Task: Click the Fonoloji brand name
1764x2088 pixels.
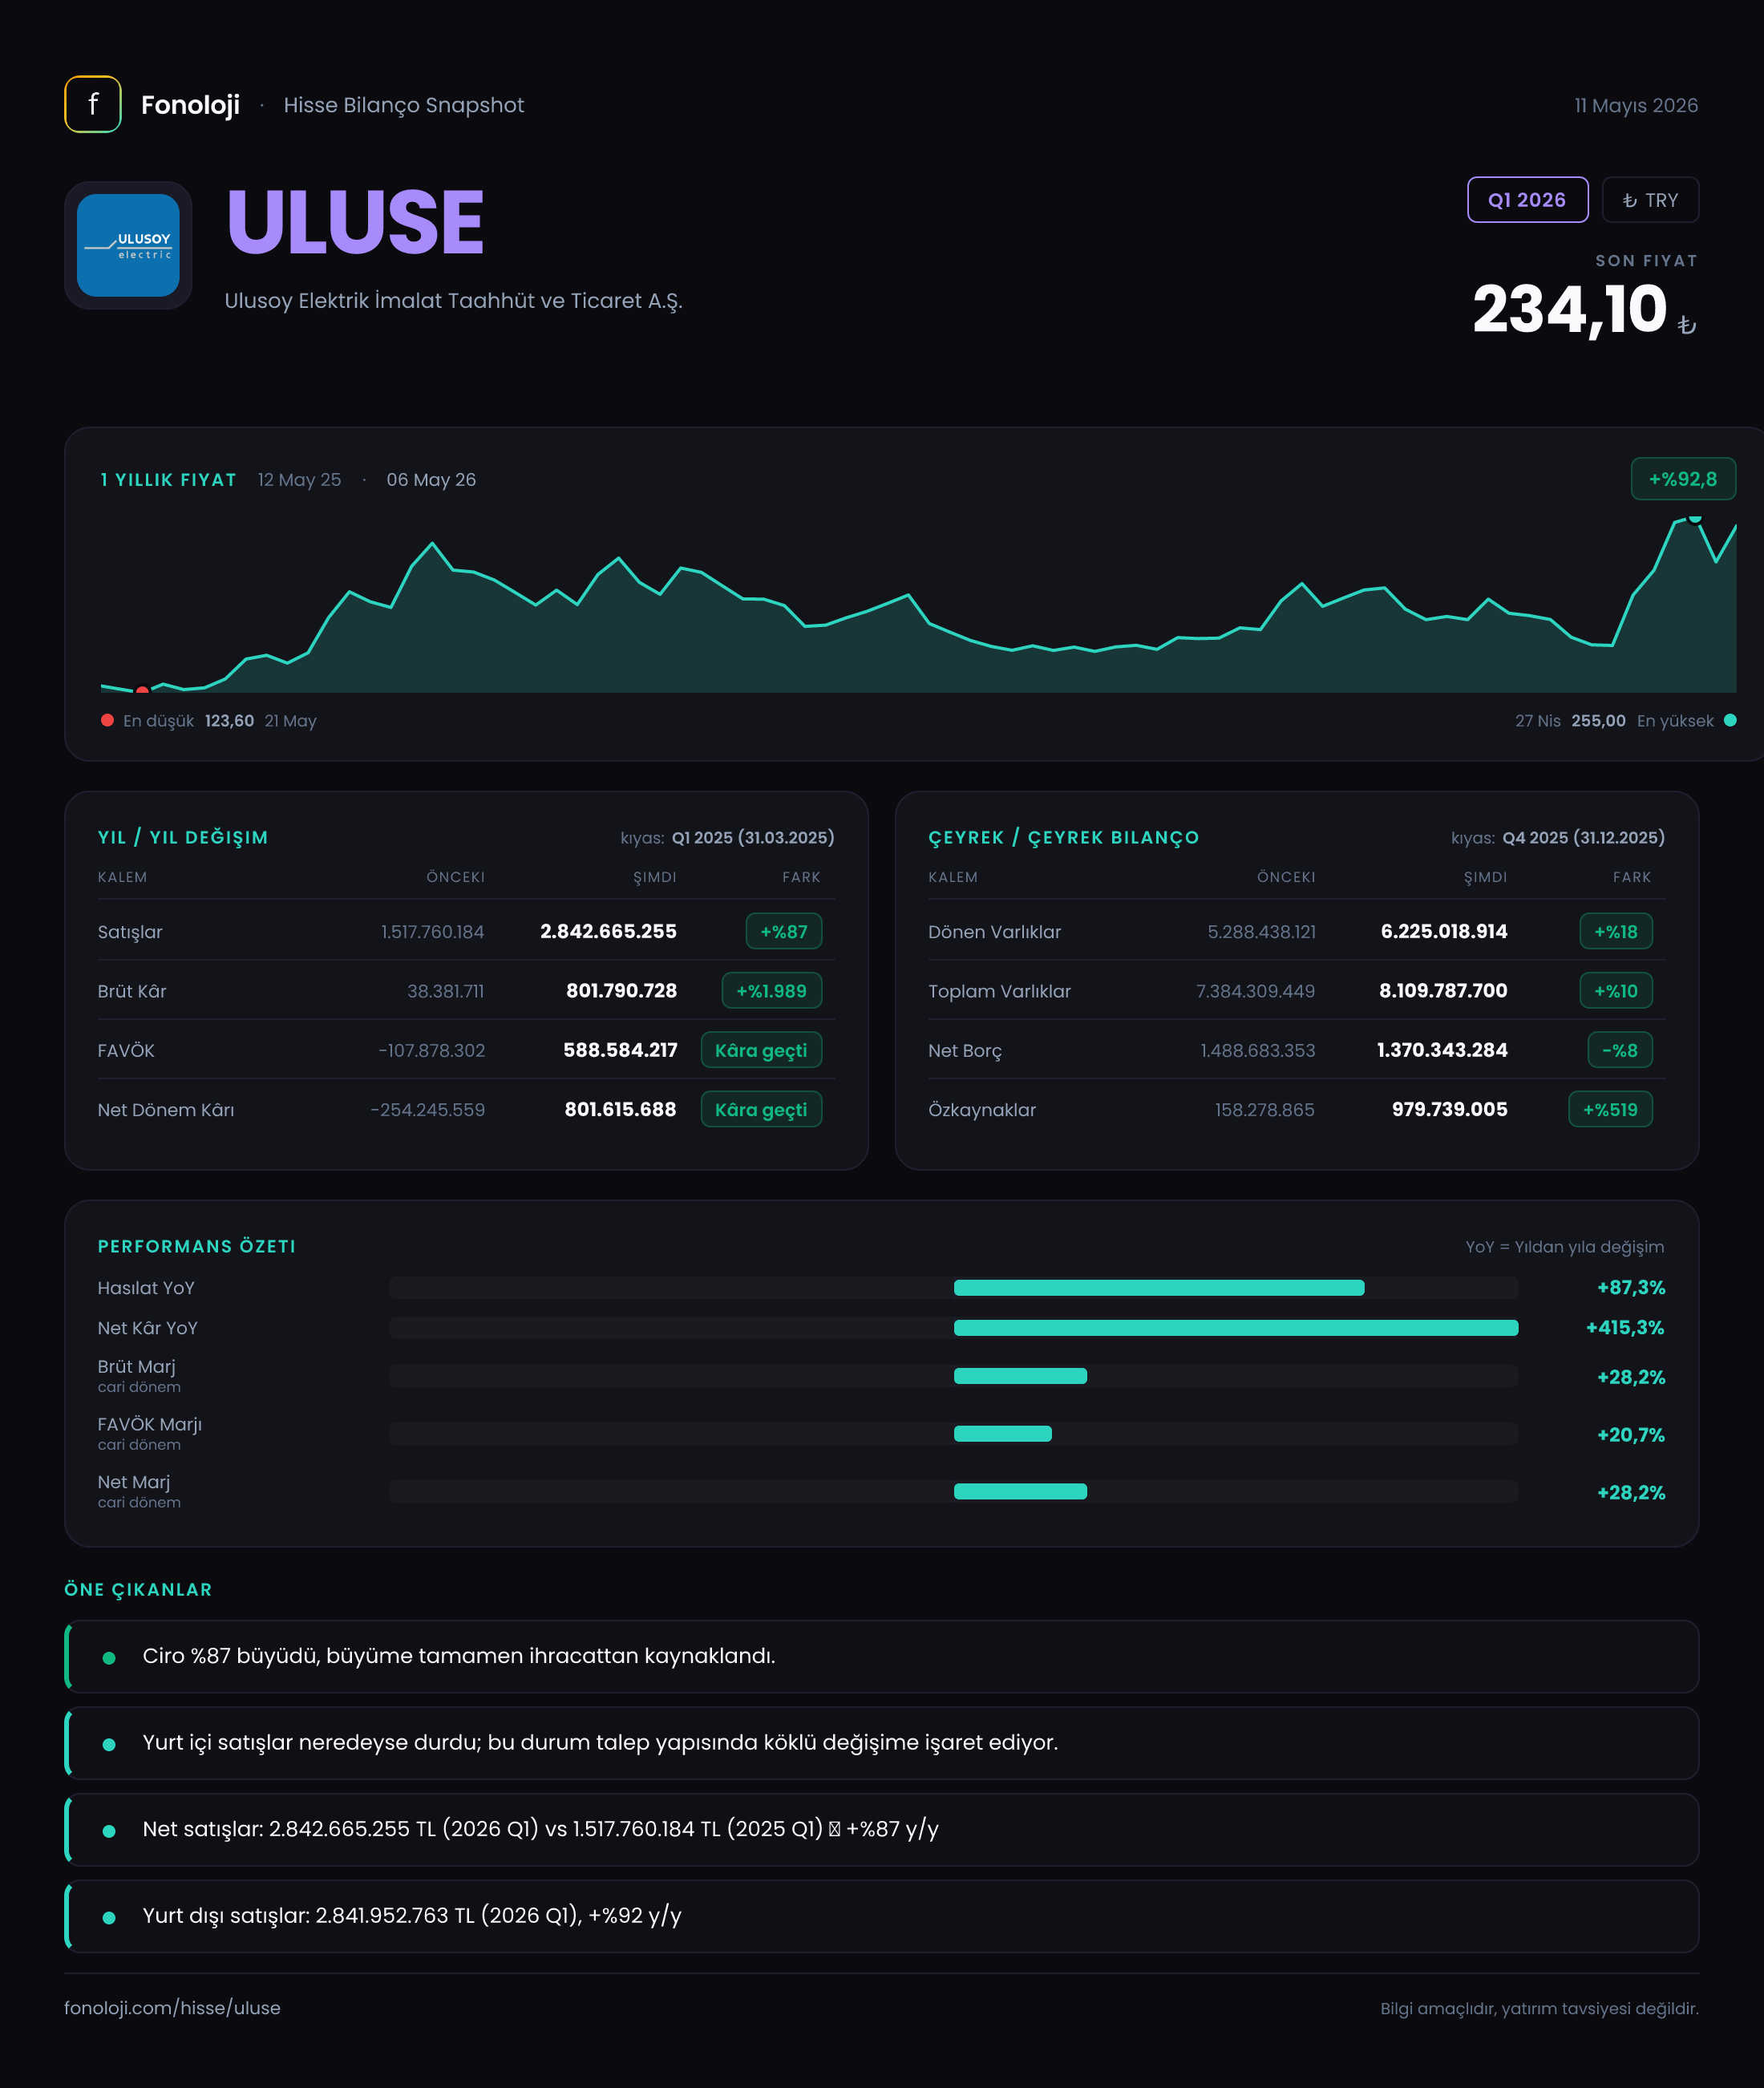Action: 190,105
